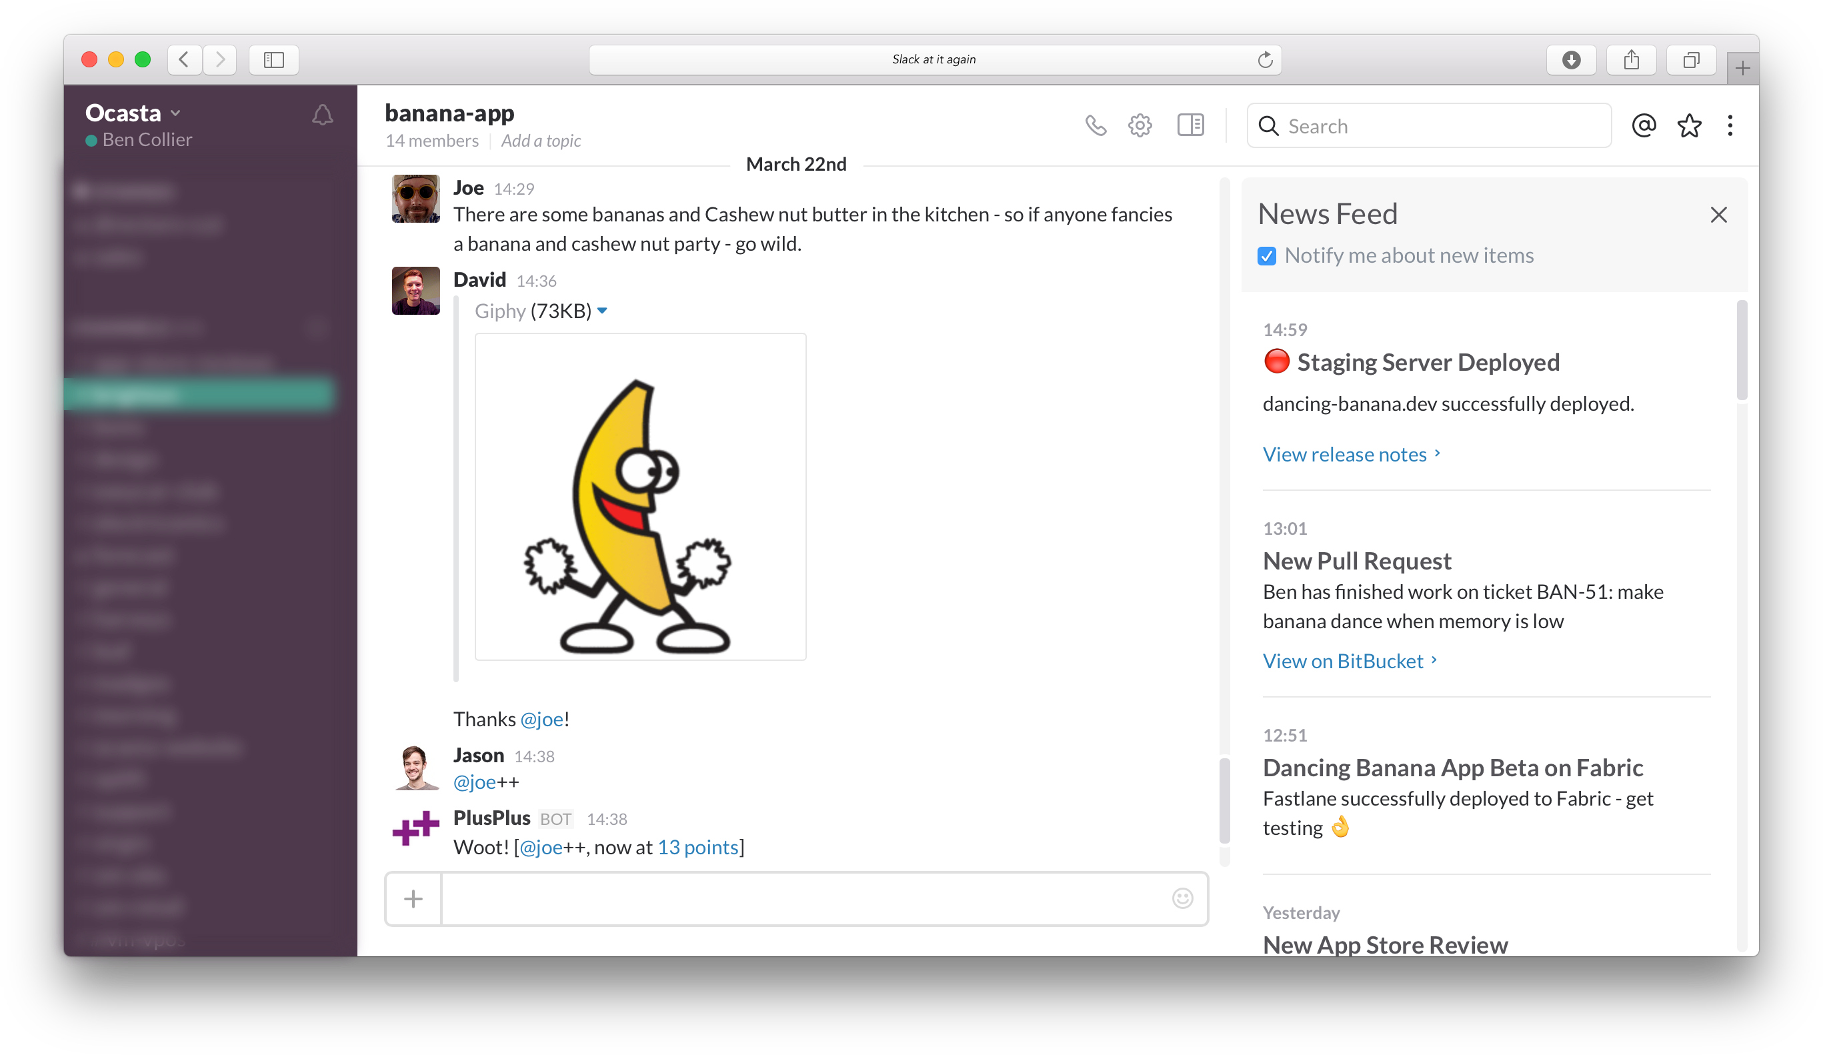View release notes for Staging Server Deployed
This screenshot has height=1055, width=1823.
point(1346,453)
